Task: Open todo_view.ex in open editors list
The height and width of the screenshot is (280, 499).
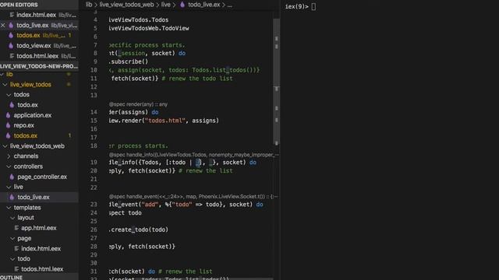Action: coord(34,46)
